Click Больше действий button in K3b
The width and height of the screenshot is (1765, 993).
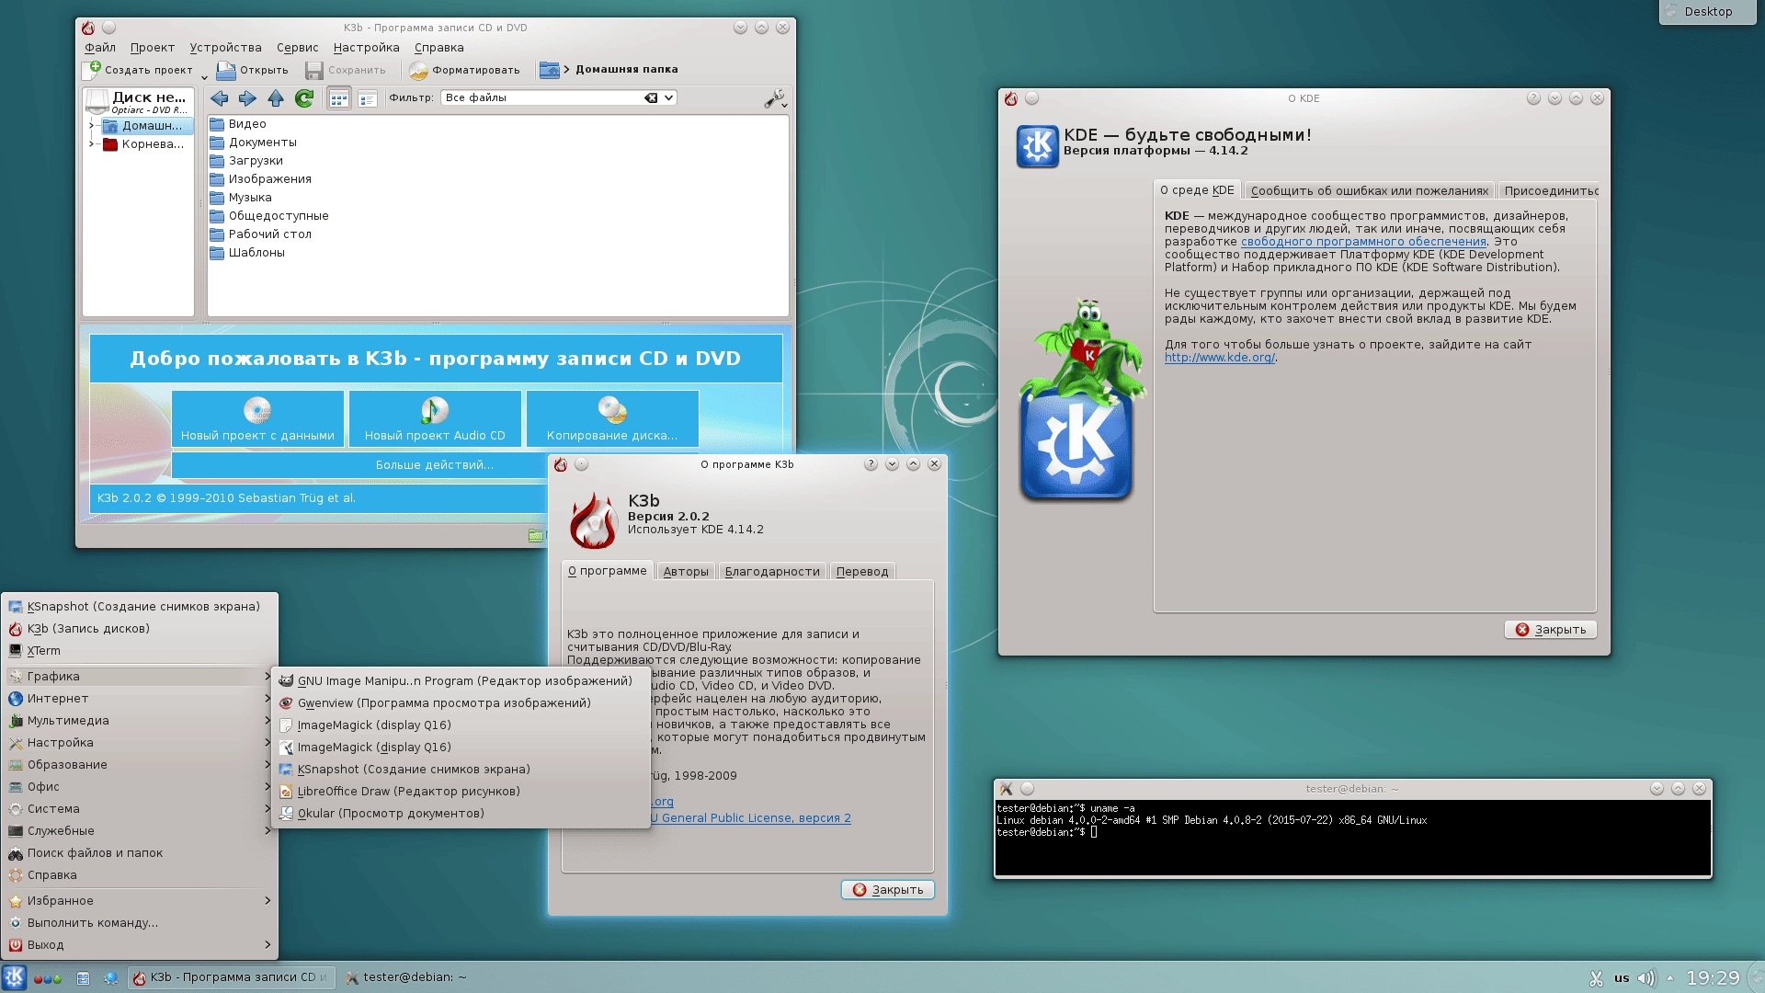435,465
